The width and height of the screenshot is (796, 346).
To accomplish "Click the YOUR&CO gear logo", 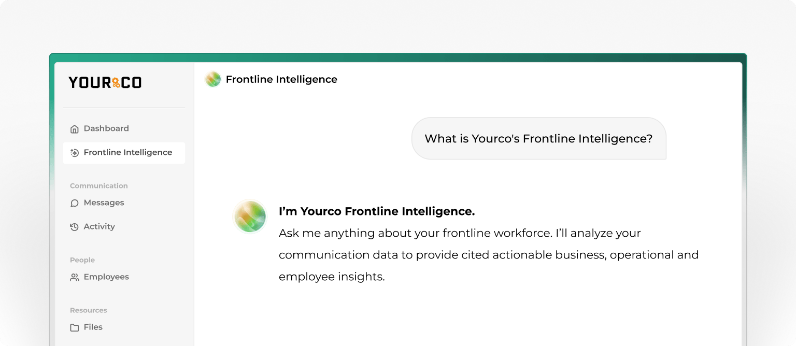I will point(105,82).
